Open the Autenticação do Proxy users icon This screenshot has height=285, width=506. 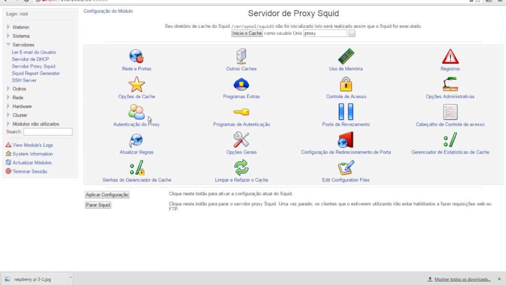point(136,112)
